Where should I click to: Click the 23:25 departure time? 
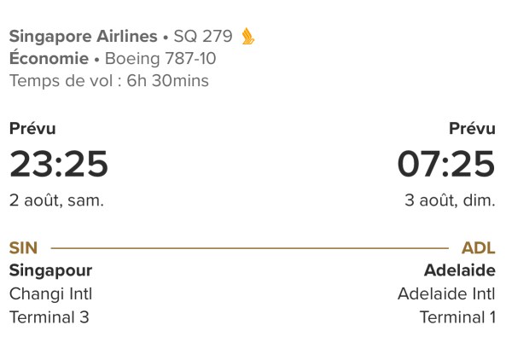[59, 164]
